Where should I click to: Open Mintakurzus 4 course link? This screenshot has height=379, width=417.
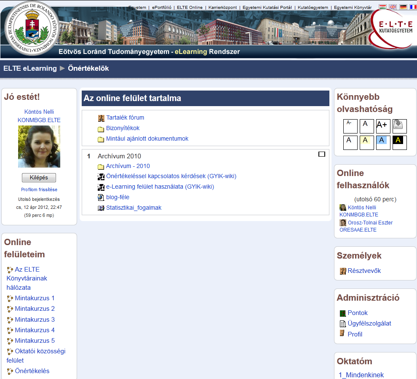tap(35, 330)
